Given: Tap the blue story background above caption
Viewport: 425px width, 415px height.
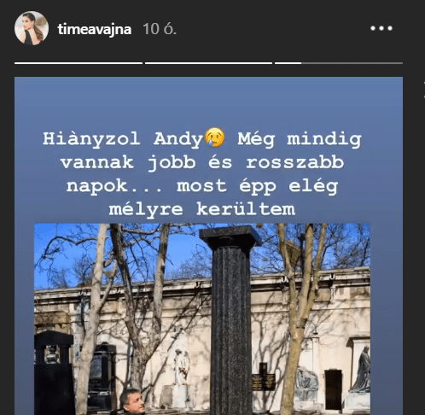Looking at the screenshot, I should [208, 102].
